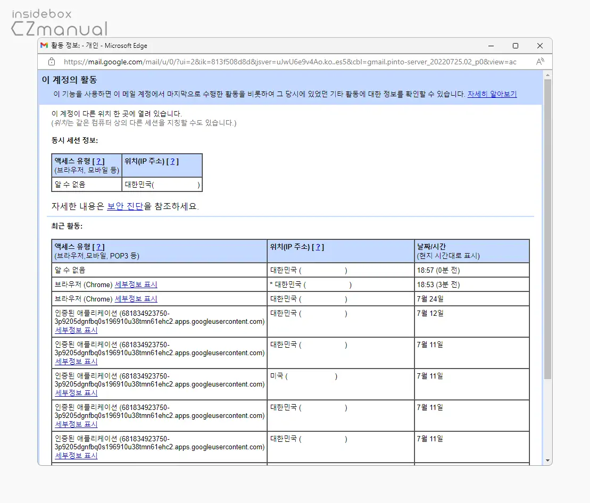590x503 pixels.
Task: Click the vertical scrollbar thumb
Action: pyautogui.click(x=547, y=229)
